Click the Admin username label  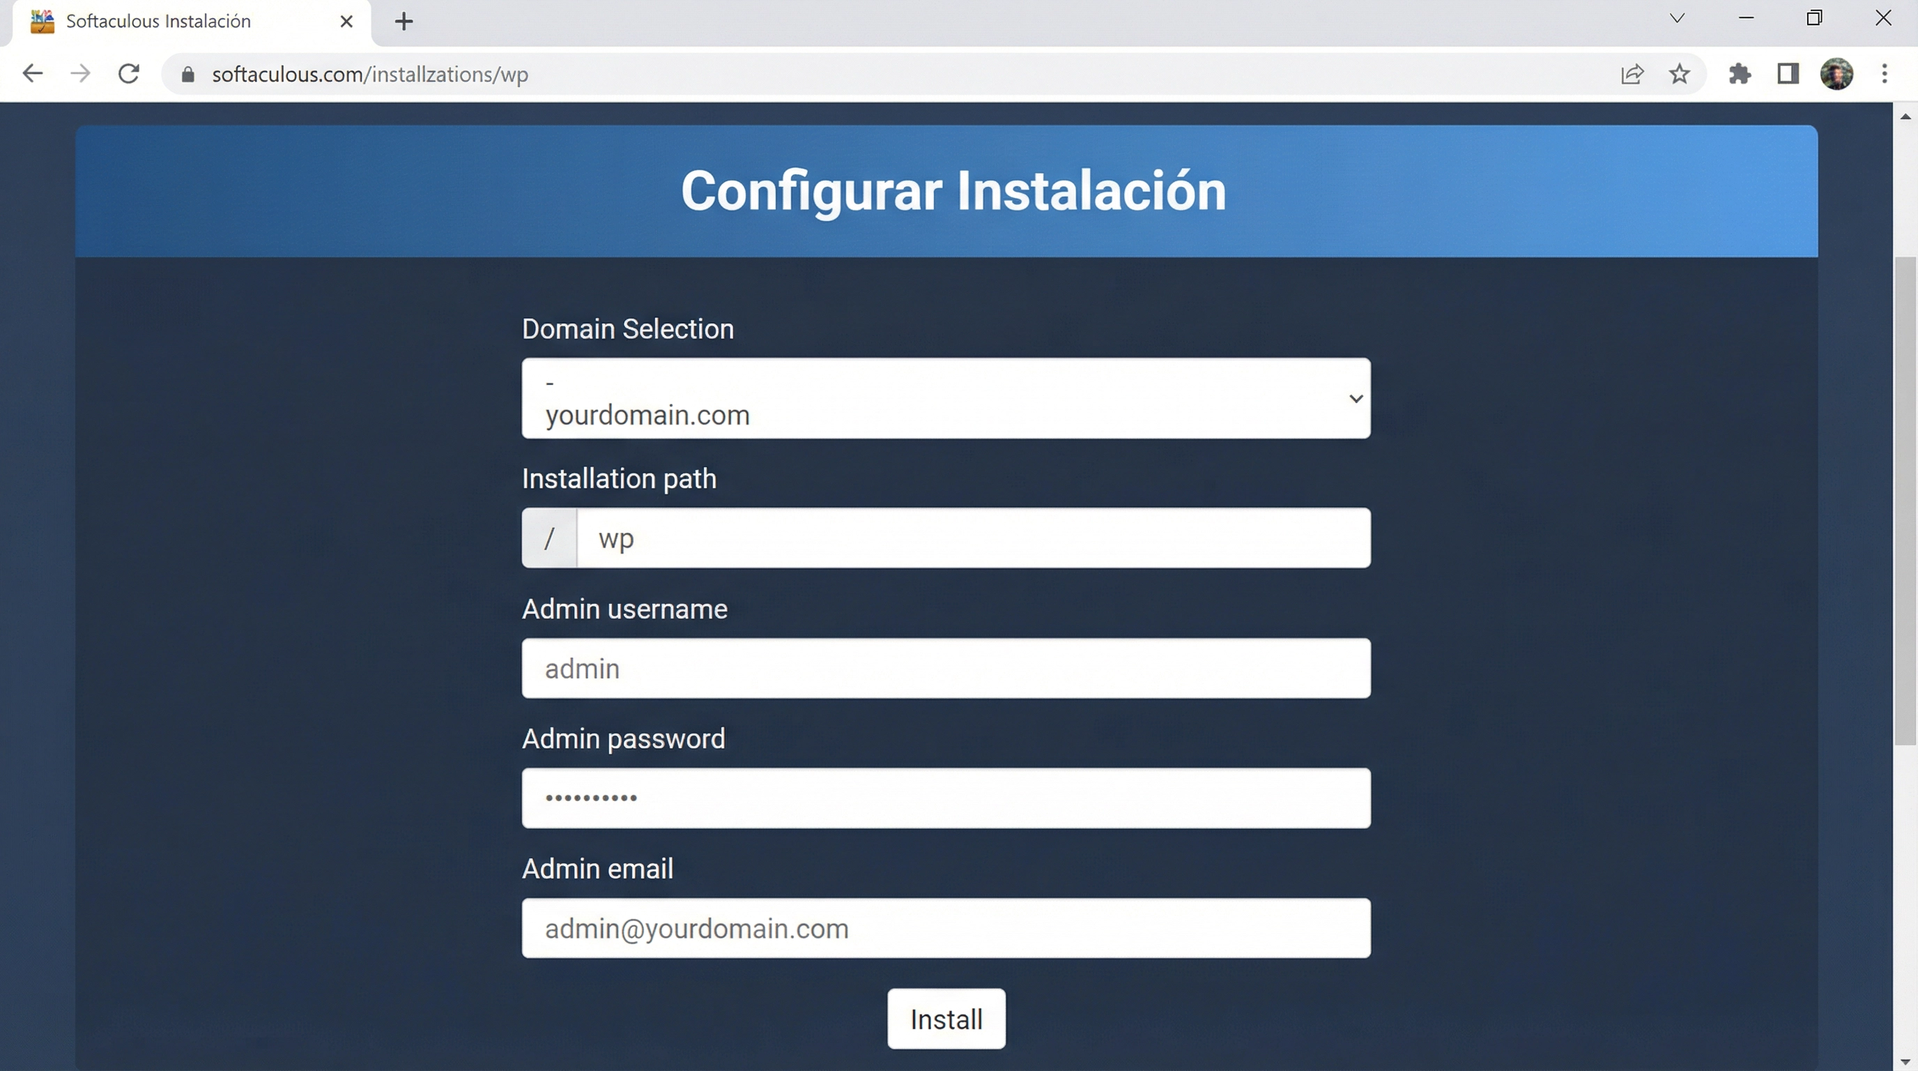click(x=624, y=609)
